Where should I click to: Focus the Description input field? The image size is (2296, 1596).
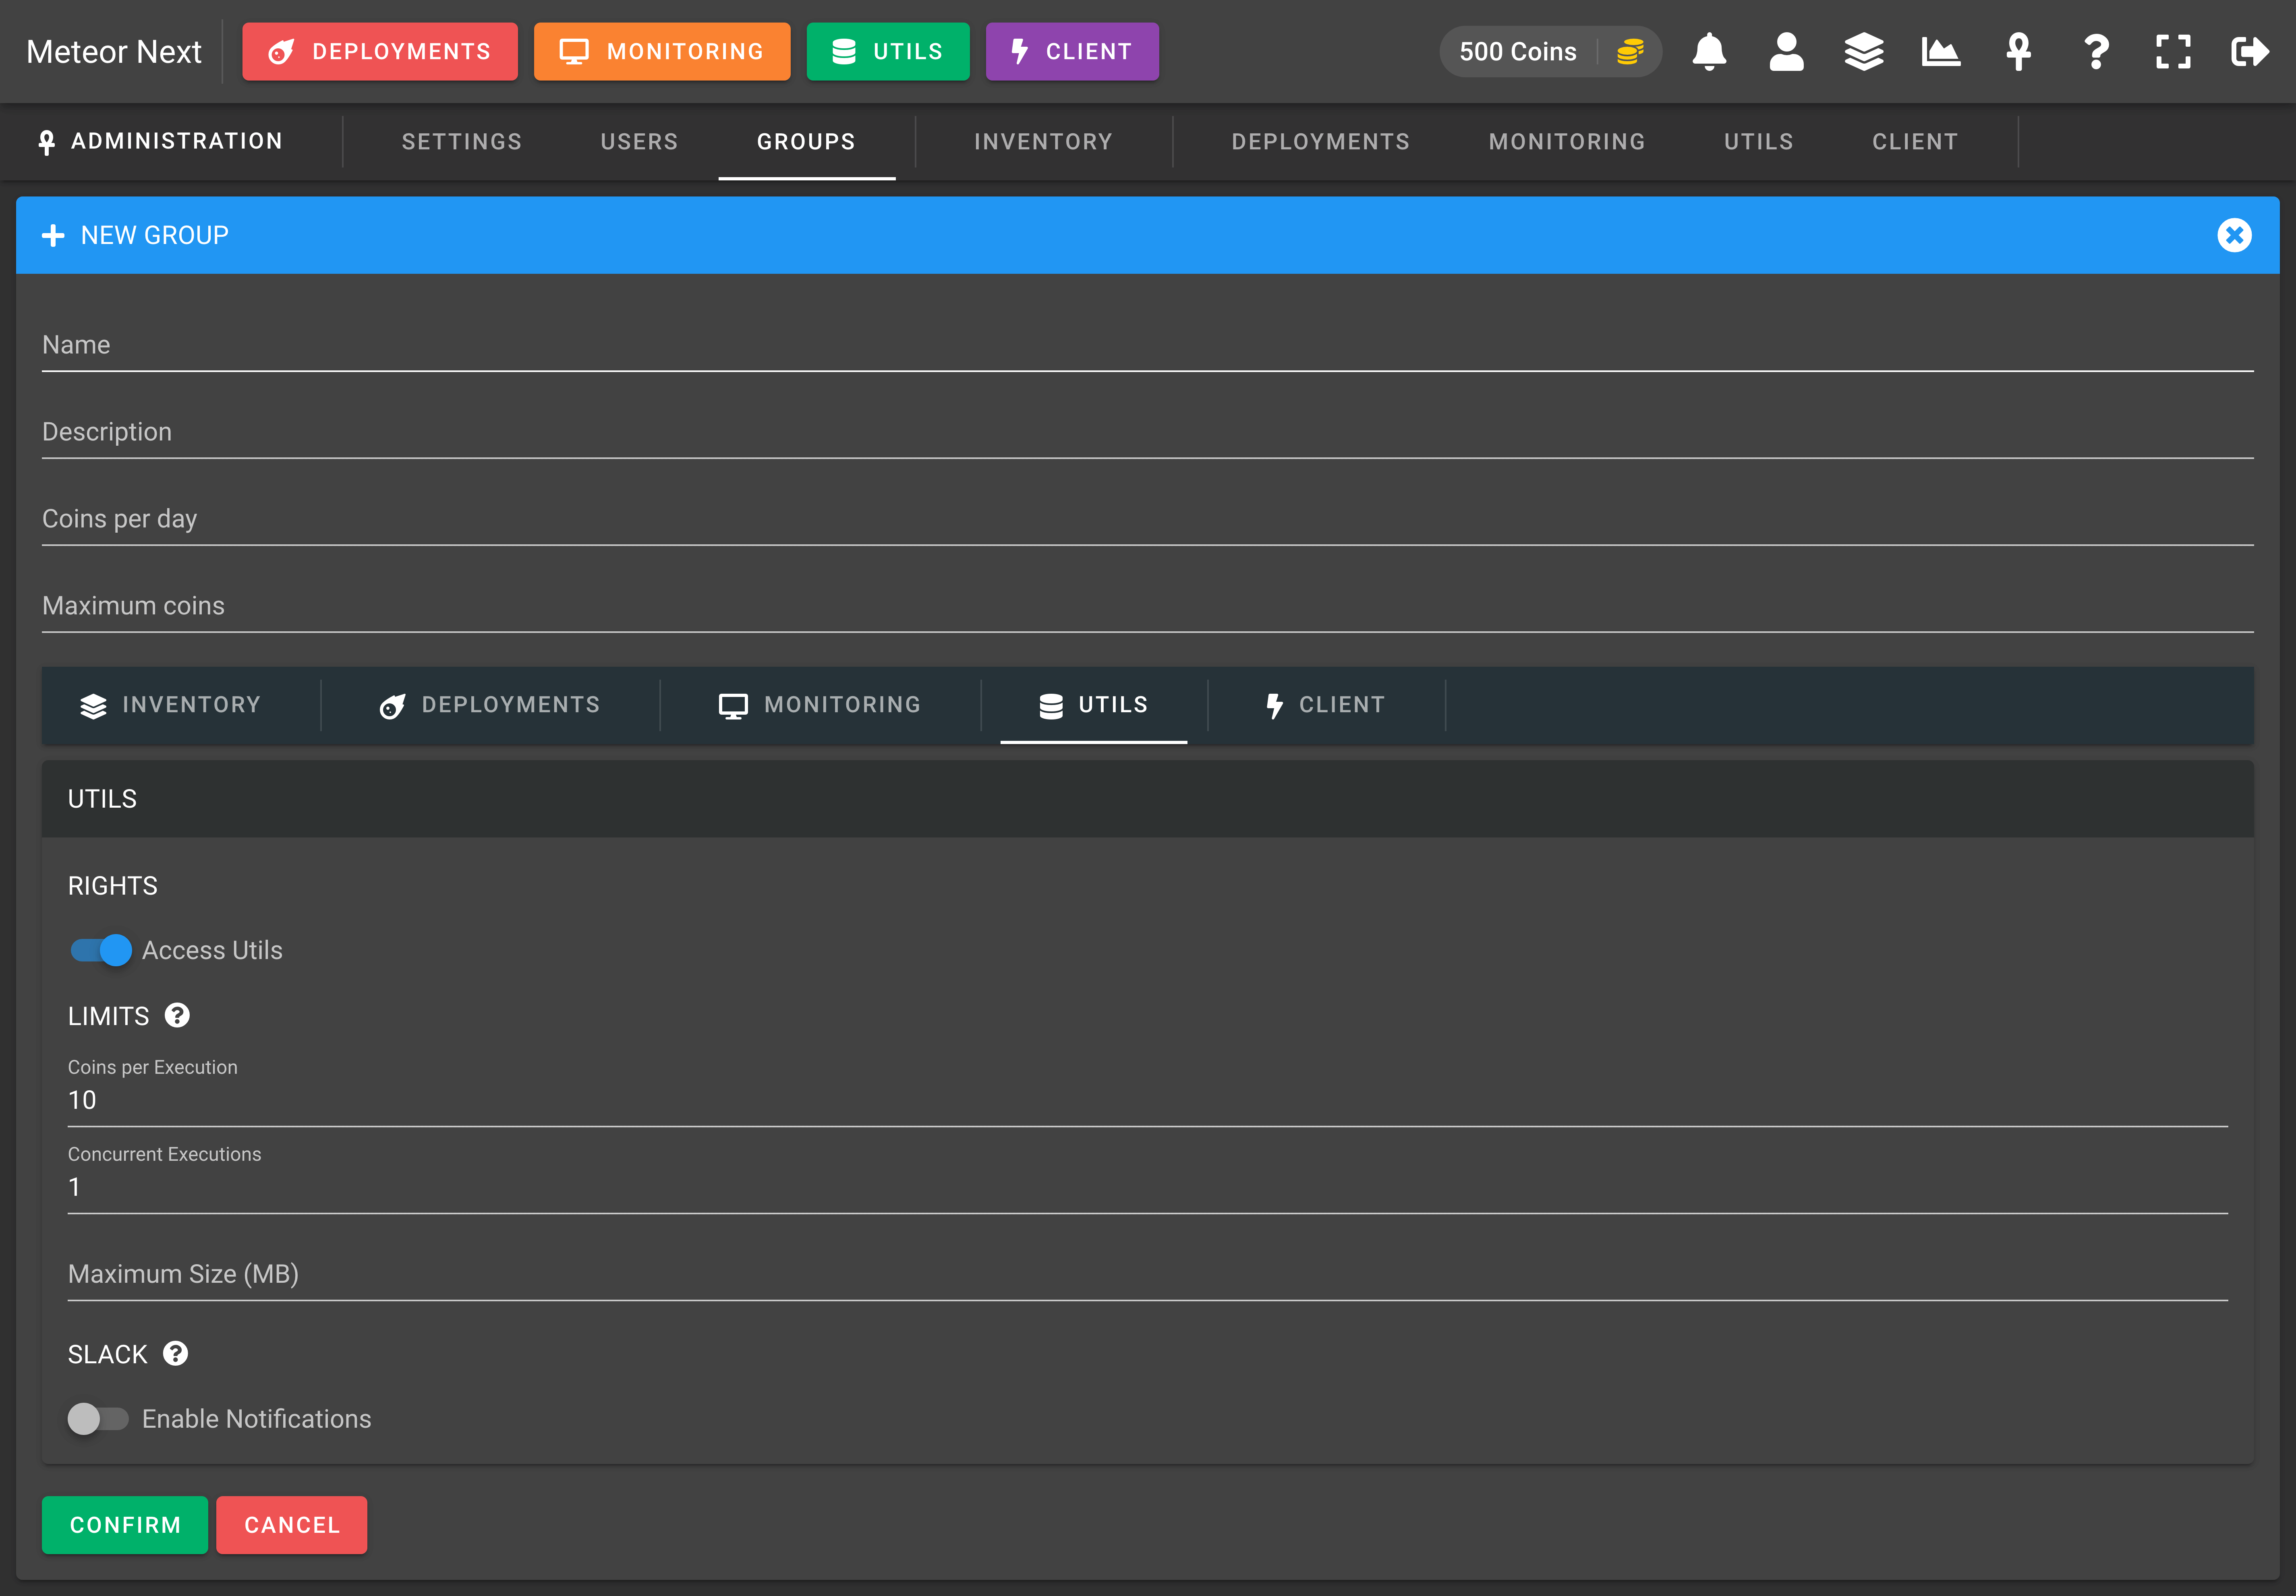1147,433
